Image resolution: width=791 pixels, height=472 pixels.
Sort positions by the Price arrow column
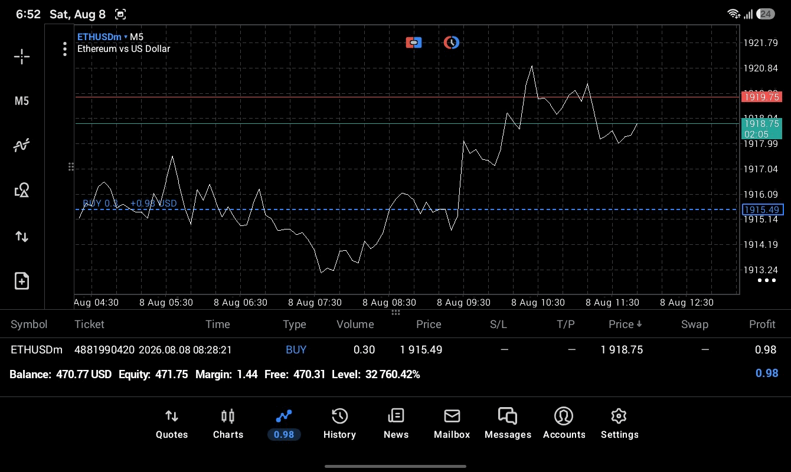pos(625,324)
